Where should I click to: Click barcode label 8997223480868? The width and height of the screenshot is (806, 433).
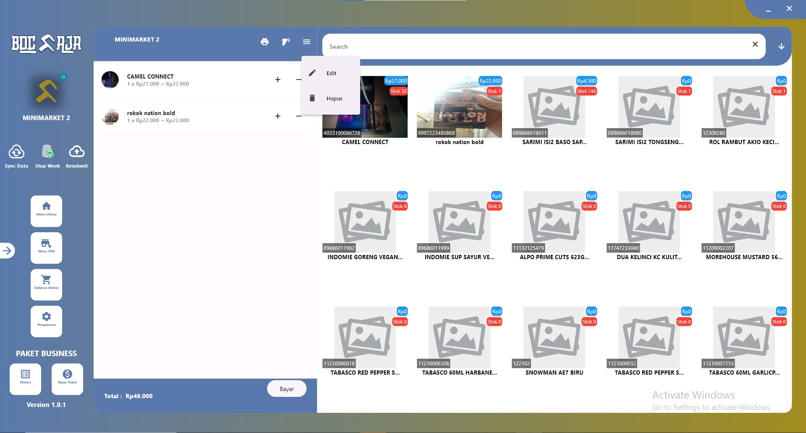tap(436, 133)
